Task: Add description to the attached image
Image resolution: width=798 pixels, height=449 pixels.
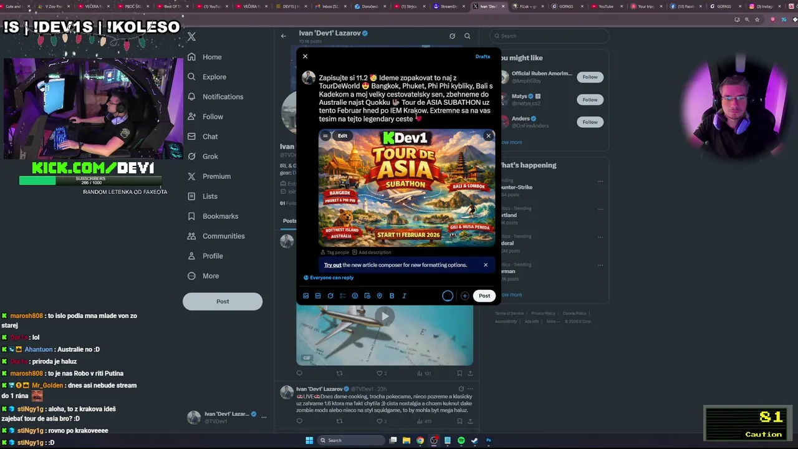Action: pyautogui.click(x=372, y=253)
